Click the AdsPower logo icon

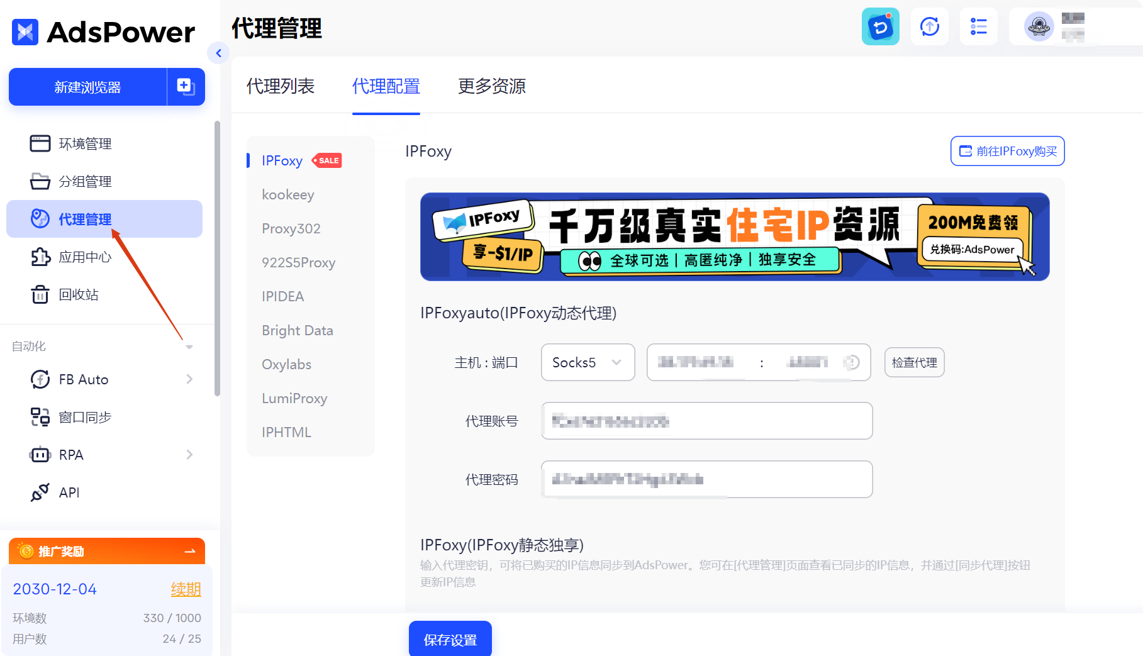tap(25, 32)
